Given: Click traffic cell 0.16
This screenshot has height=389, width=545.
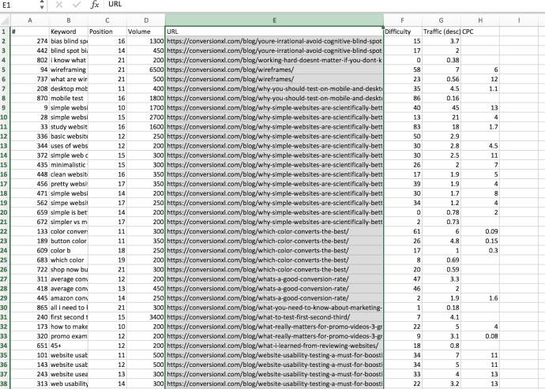Looking at the screenshot, I should click(441, 98).
